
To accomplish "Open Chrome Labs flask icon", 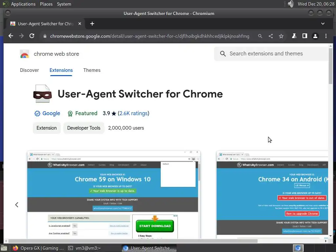I will pyautogui.click(x=294, y=36).
